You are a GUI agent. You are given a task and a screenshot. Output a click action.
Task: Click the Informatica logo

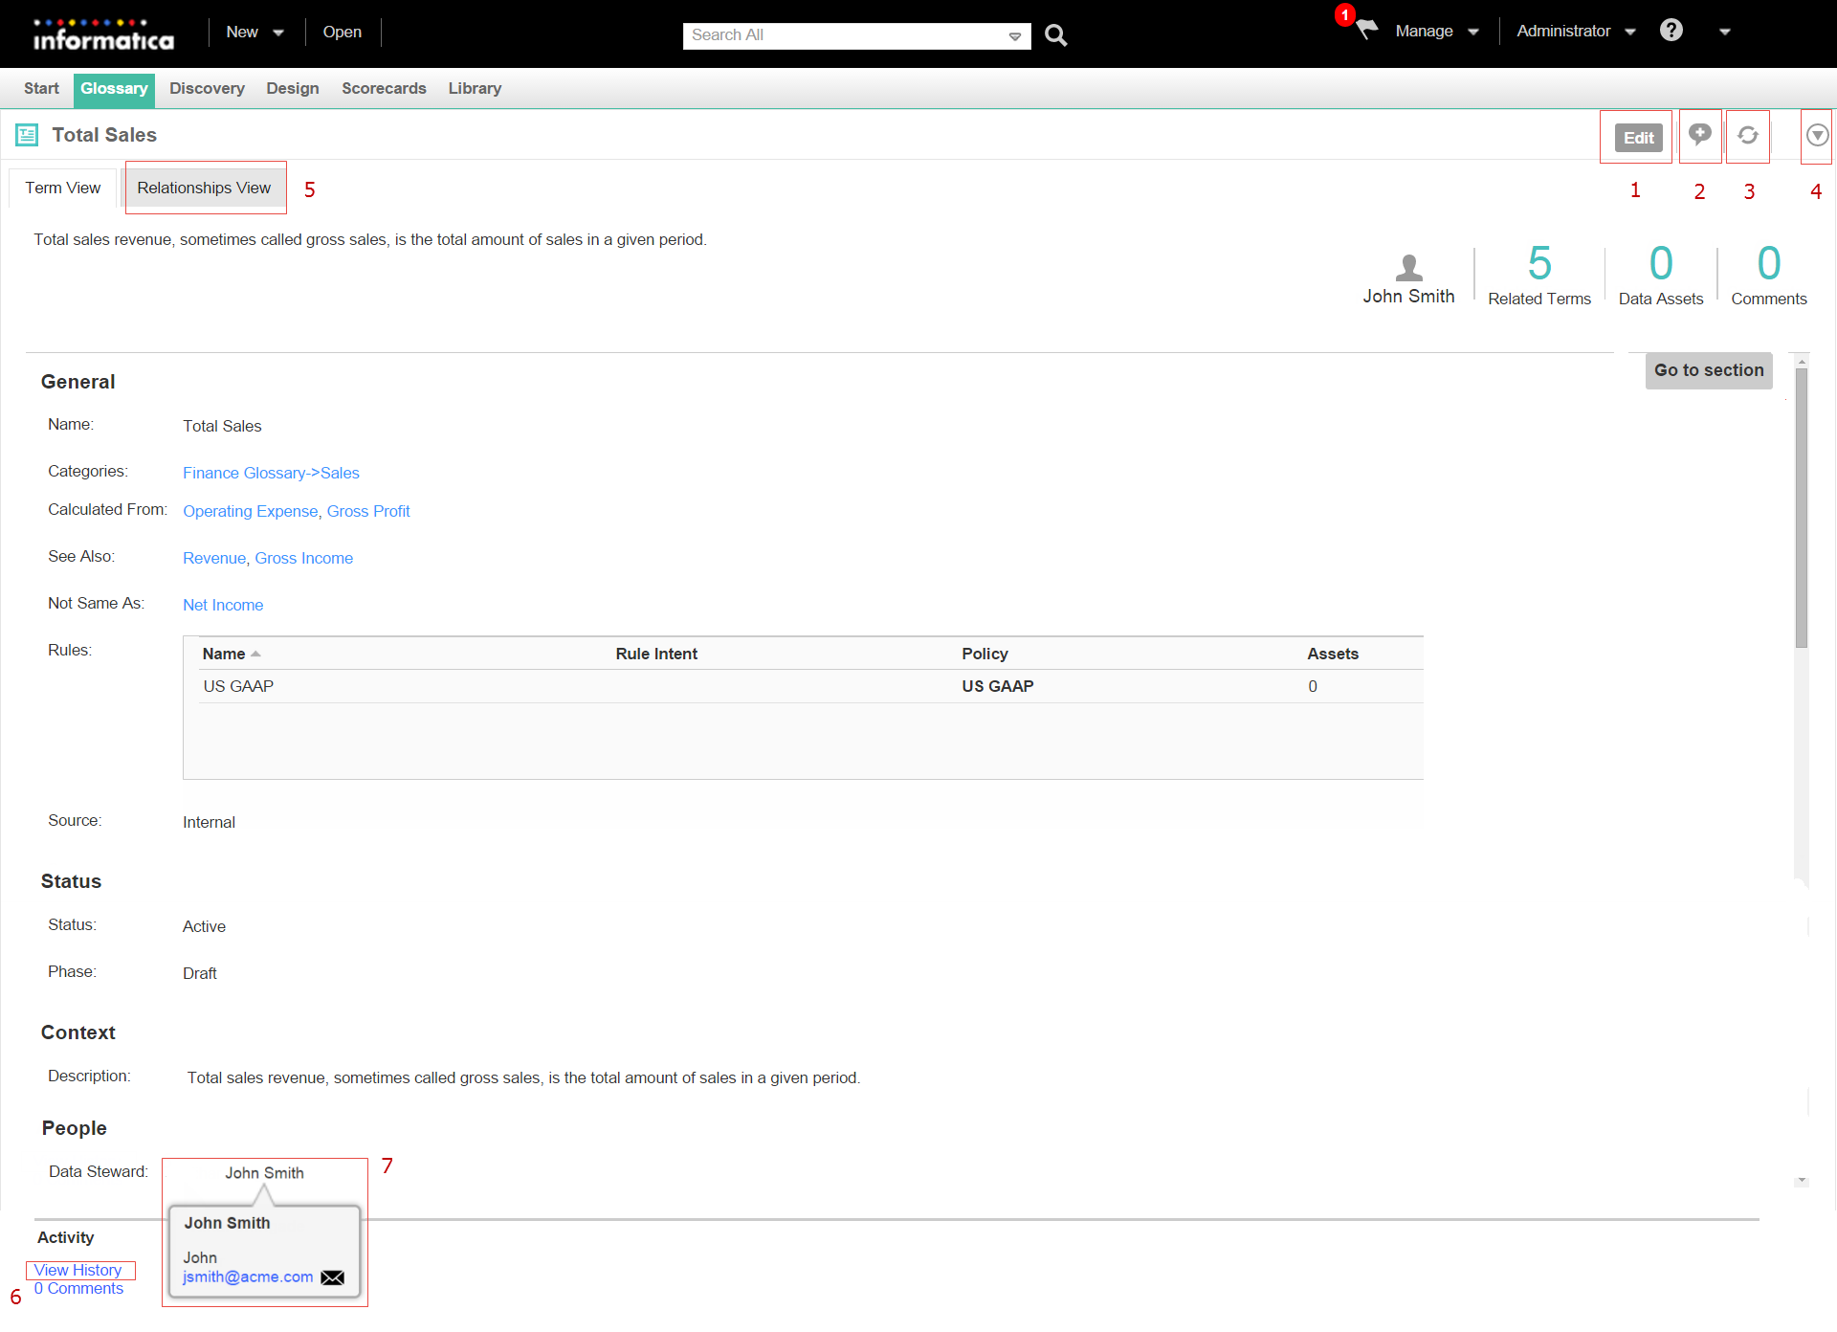coord(103,34)
